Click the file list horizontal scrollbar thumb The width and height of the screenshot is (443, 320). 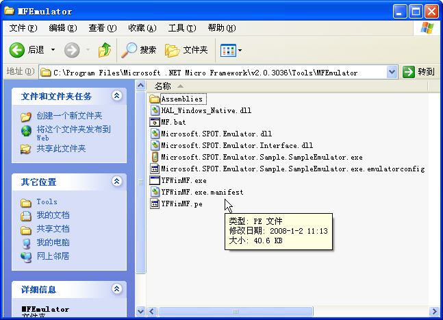click(x=236, y=312)
